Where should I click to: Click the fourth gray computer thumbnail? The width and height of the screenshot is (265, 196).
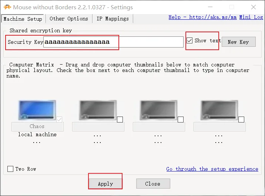pos(219,110)
